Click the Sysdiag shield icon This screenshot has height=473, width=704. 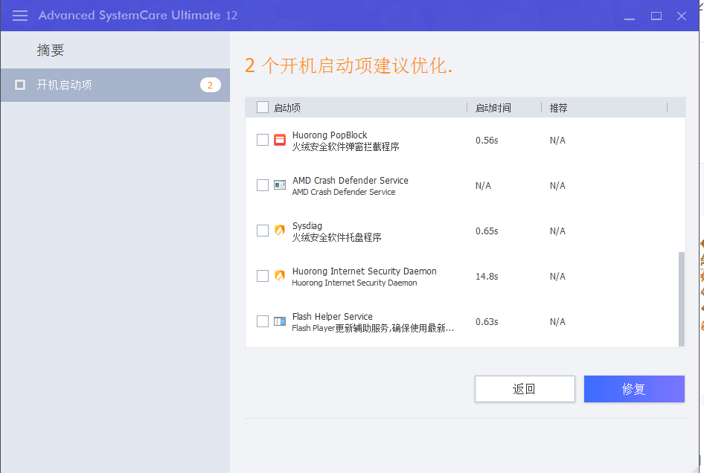click(280, 231)
